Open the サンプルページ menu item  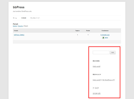click(x=35, y=18)
